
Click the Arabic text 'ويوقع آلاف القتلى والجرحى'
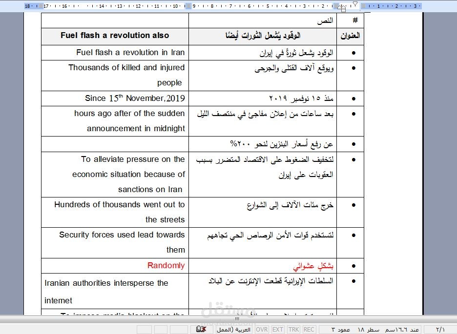point(294,68)
